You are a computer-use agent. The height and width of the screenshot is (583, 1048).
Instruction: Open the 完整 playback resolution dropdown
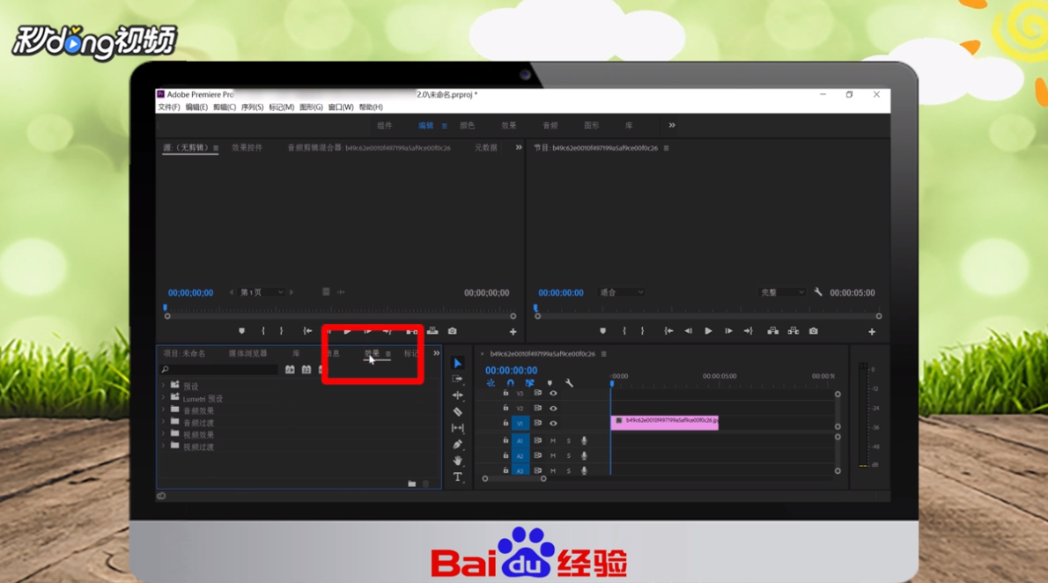click(x=782, y=292)
